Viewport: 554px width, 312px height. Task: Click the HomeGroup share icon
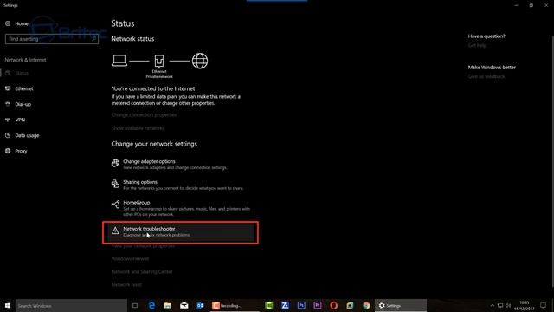click(115, 205)
